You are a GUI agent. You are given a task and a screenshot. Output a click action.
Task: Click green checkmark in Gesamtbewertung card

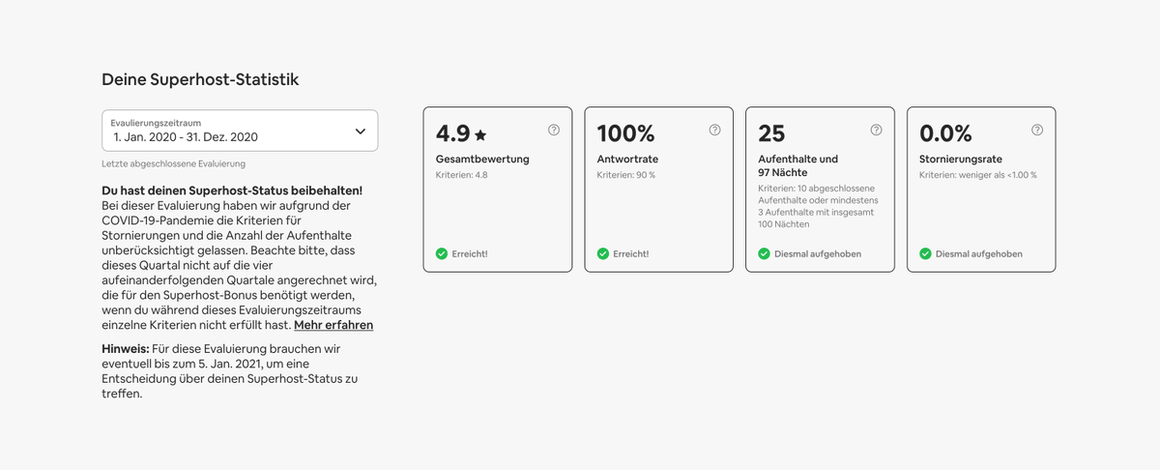tap(442, 253)
